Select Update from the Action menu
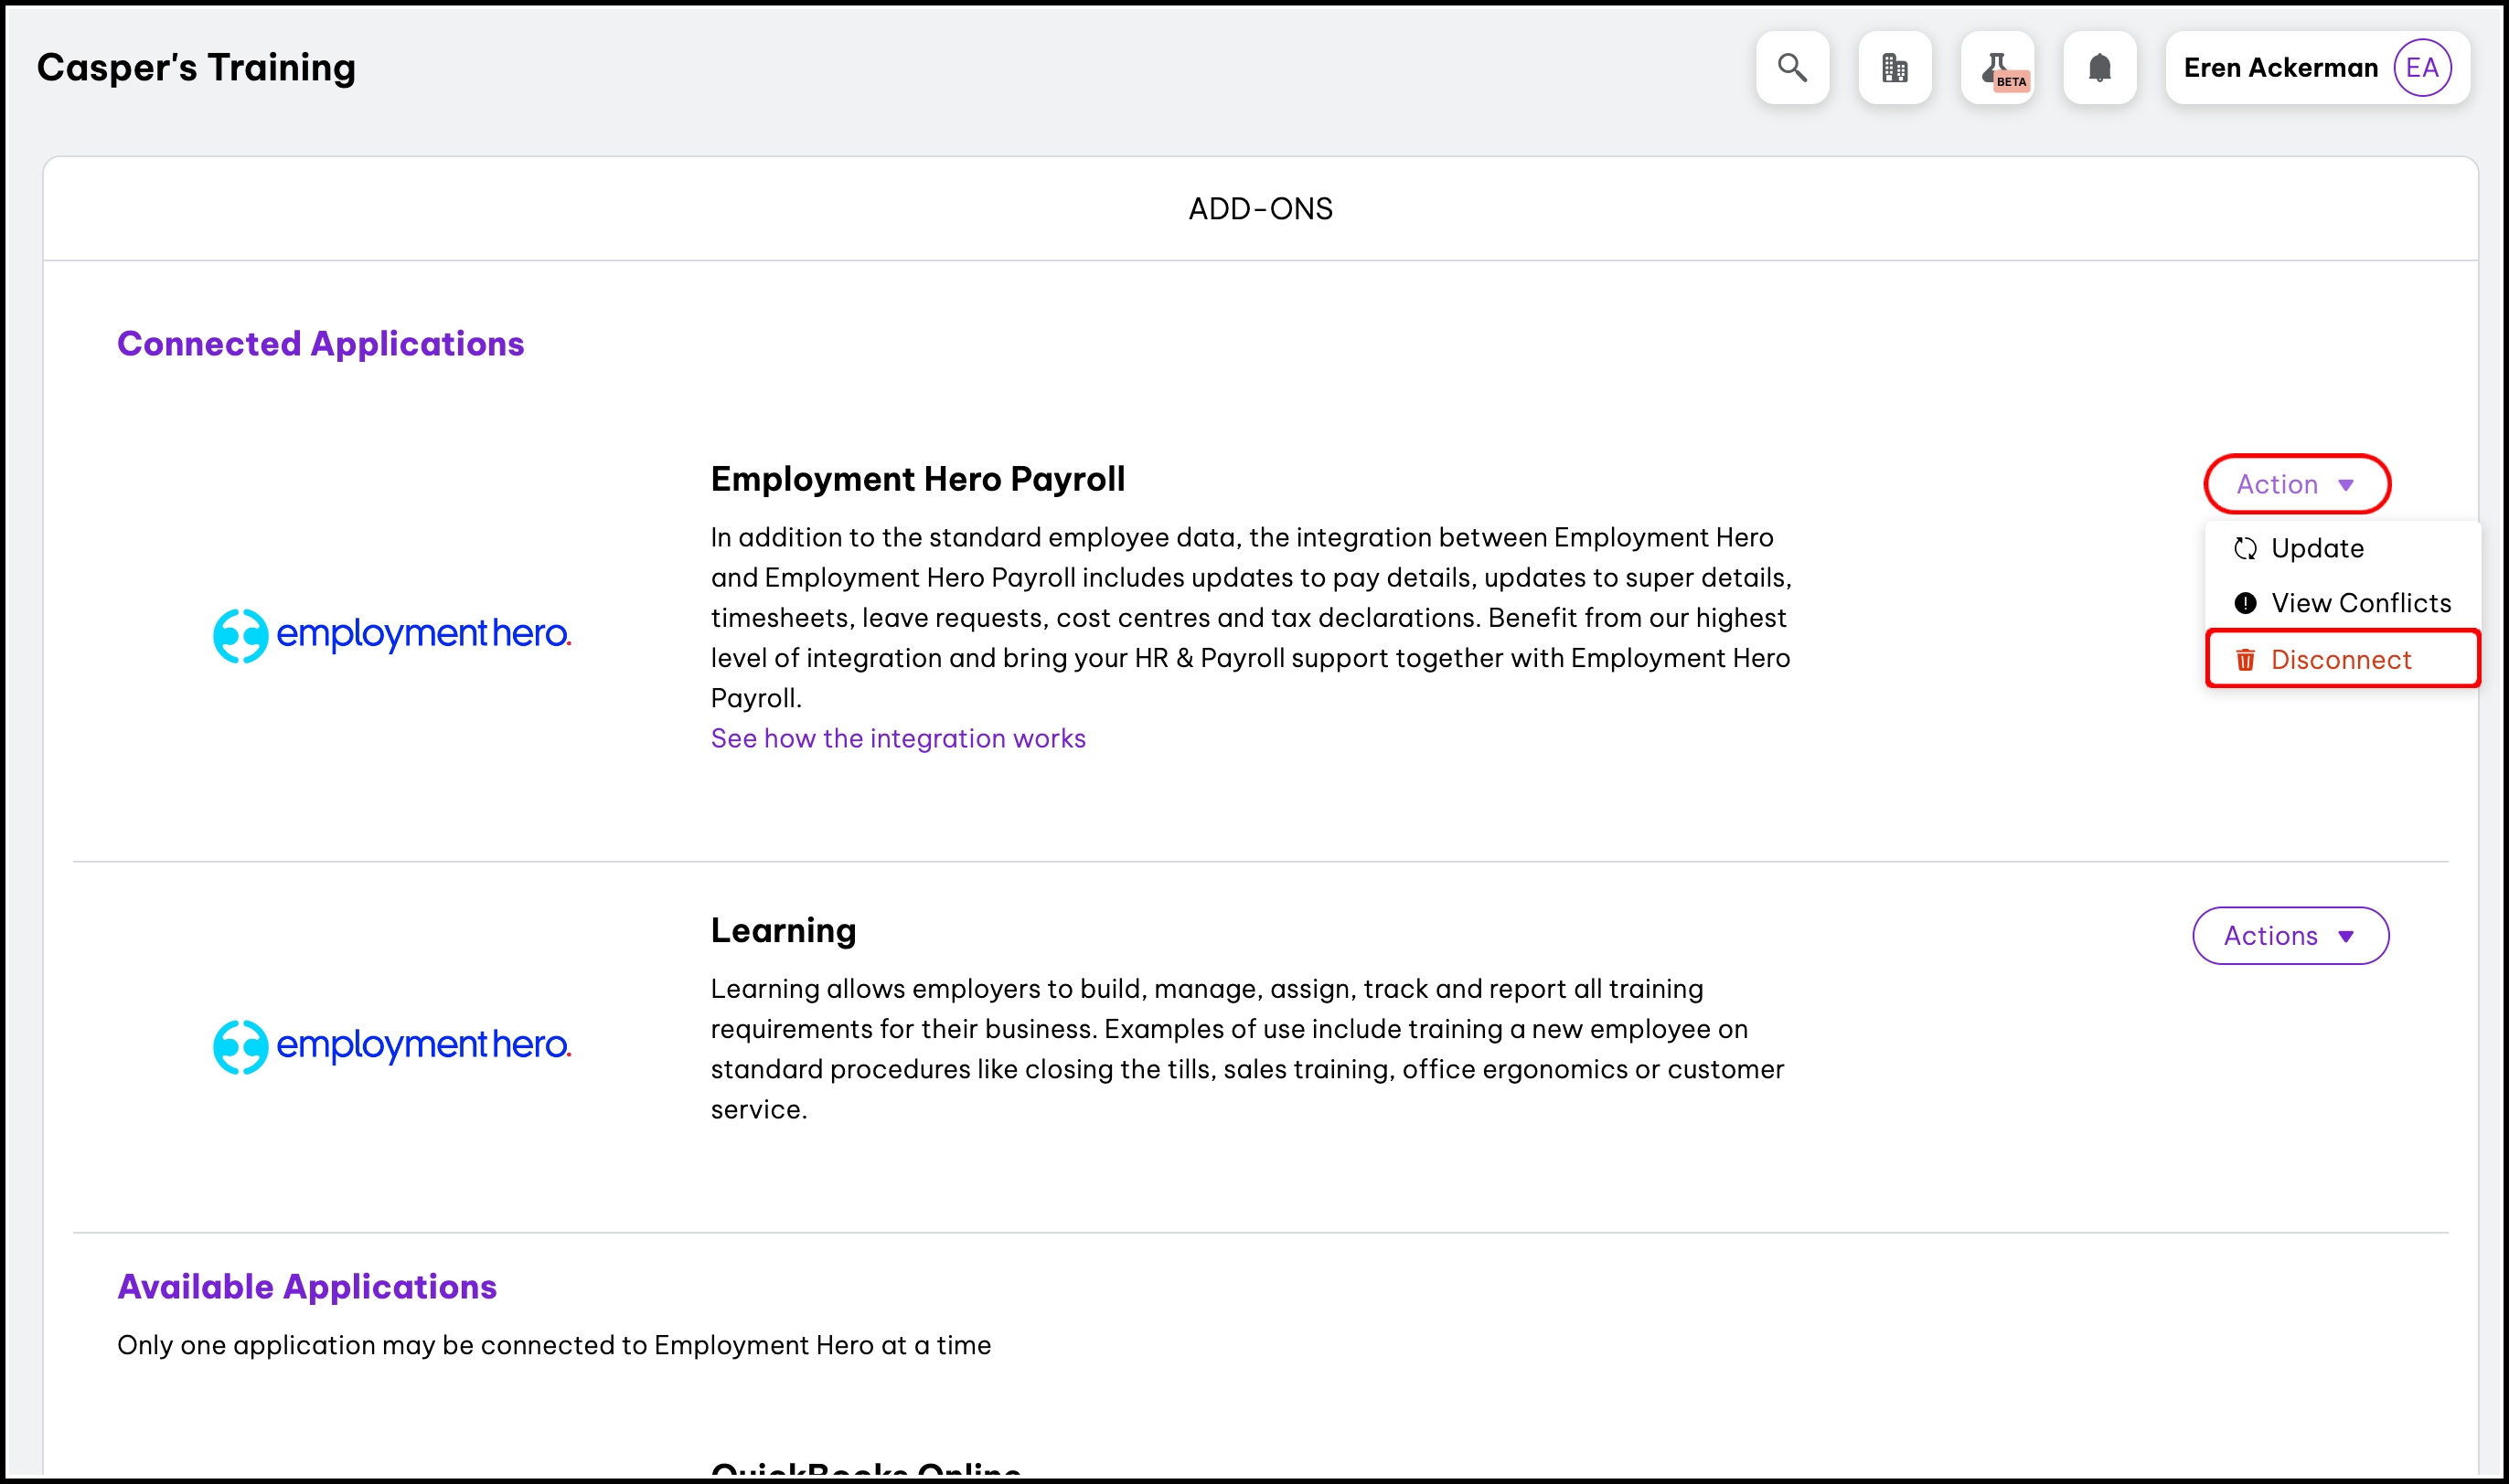 pyautogui.click(x=2317, y=548)
